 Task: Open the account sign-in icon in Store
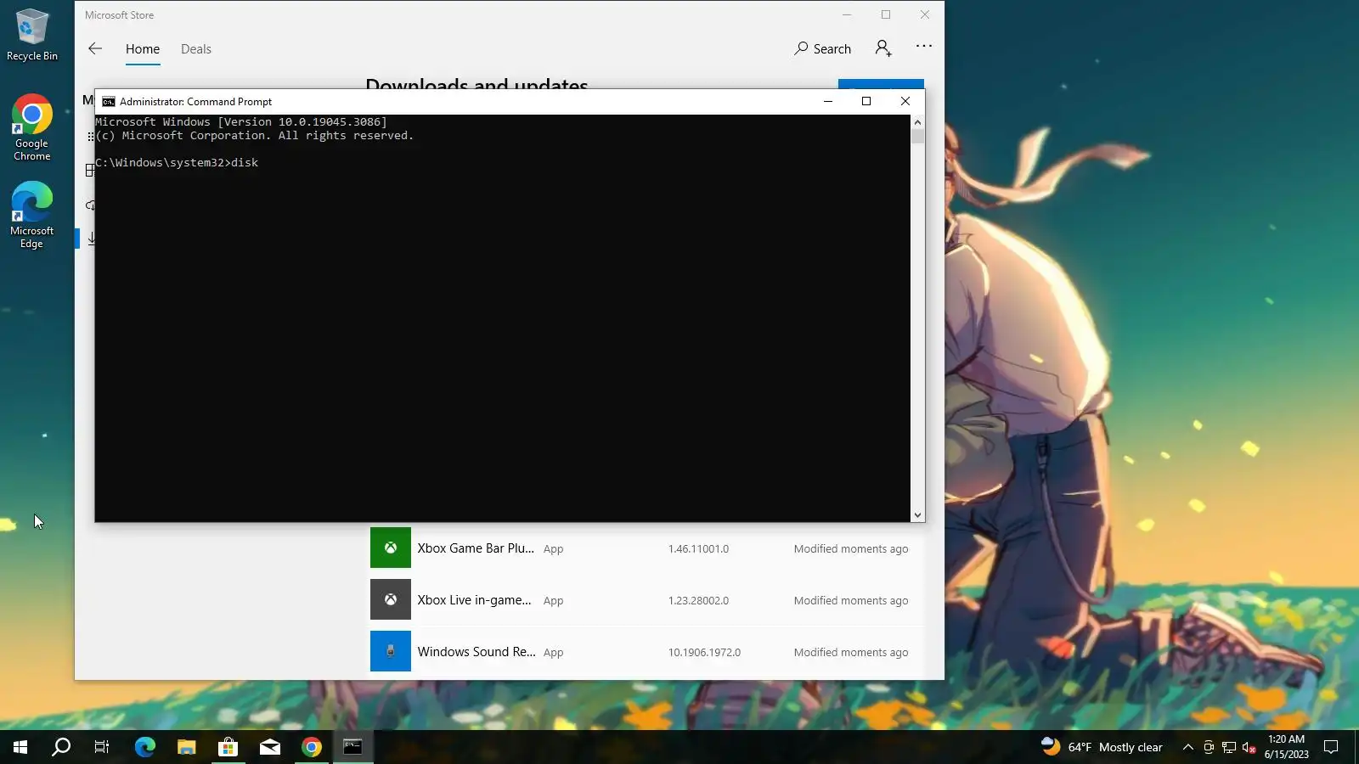pos(883,48)
